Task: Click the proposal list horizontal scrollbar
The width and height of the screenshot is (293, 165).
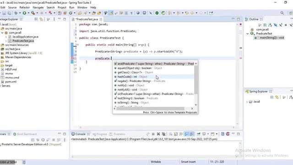Action: tap(151, 109)
